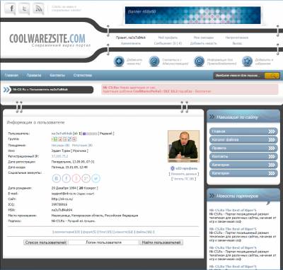Click the news search text field
This screenshot has width=283, height=270.
(239, 76)
